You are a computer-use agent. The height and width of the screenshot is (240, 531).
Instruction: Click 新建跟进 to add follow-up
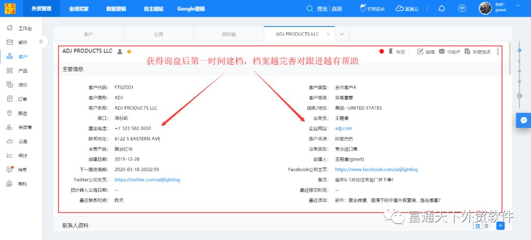[x=477, y=52]
